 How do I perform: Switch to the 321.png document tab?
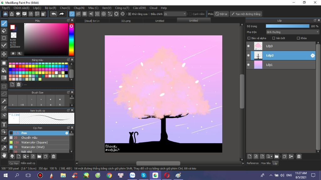126,21
